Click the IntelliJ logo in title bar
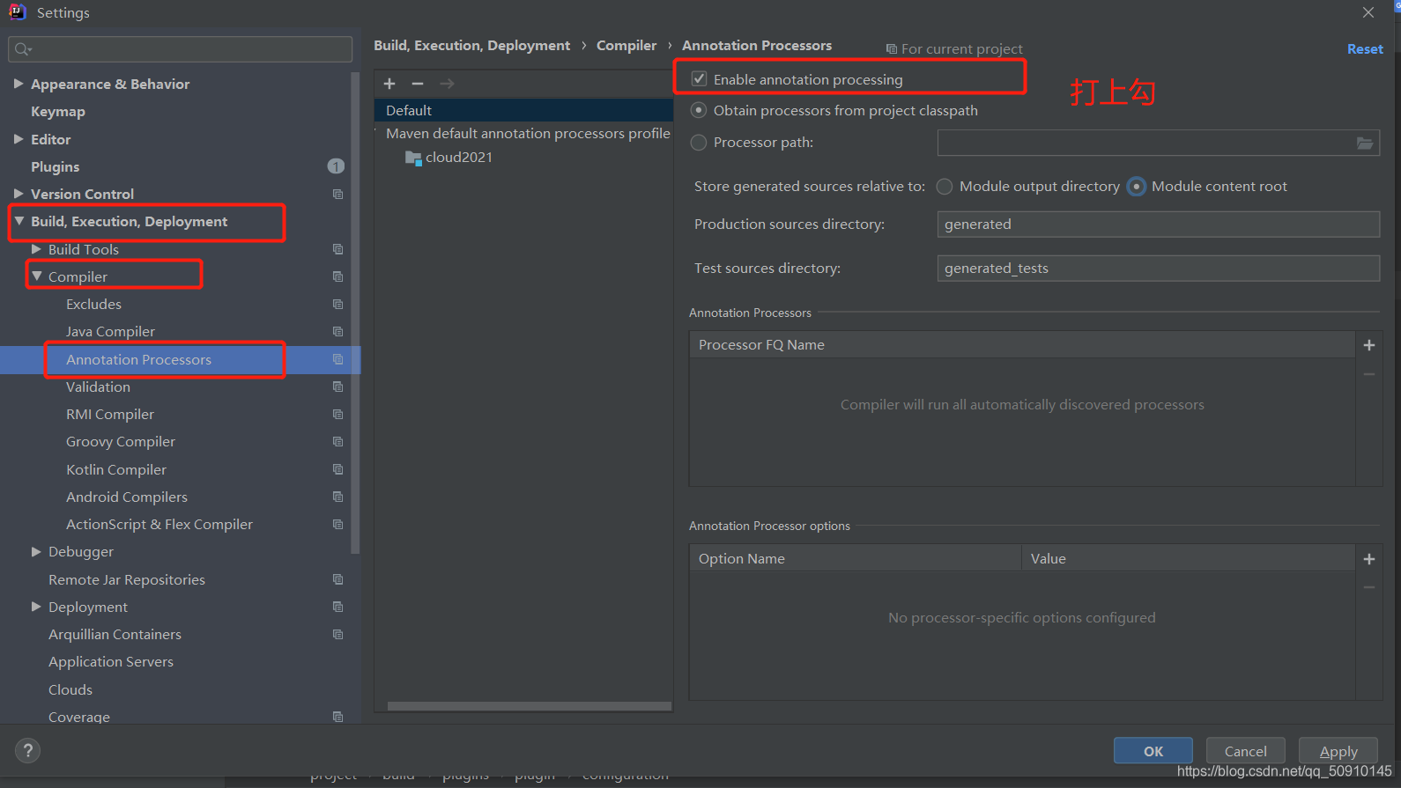 17,12
